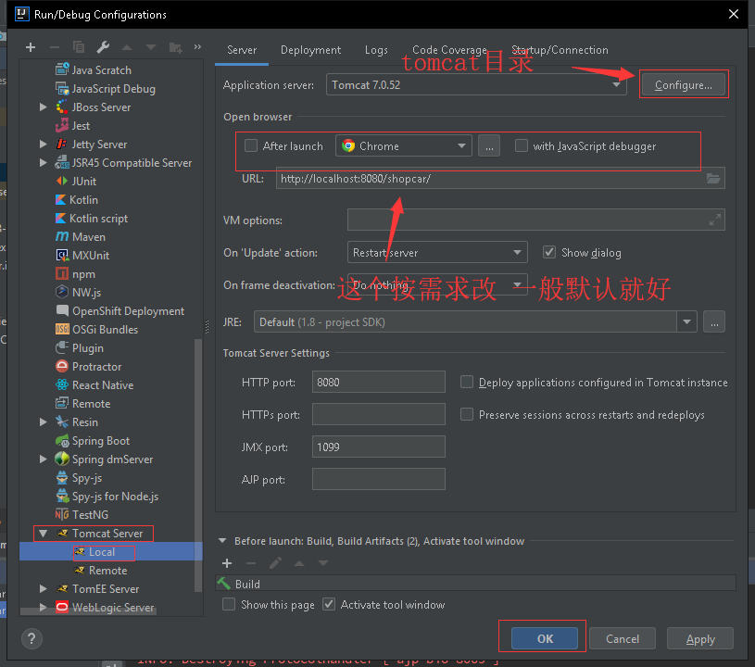Select the Kotlin script configuration type
This screenshot has height=667, width=755.
98,219
